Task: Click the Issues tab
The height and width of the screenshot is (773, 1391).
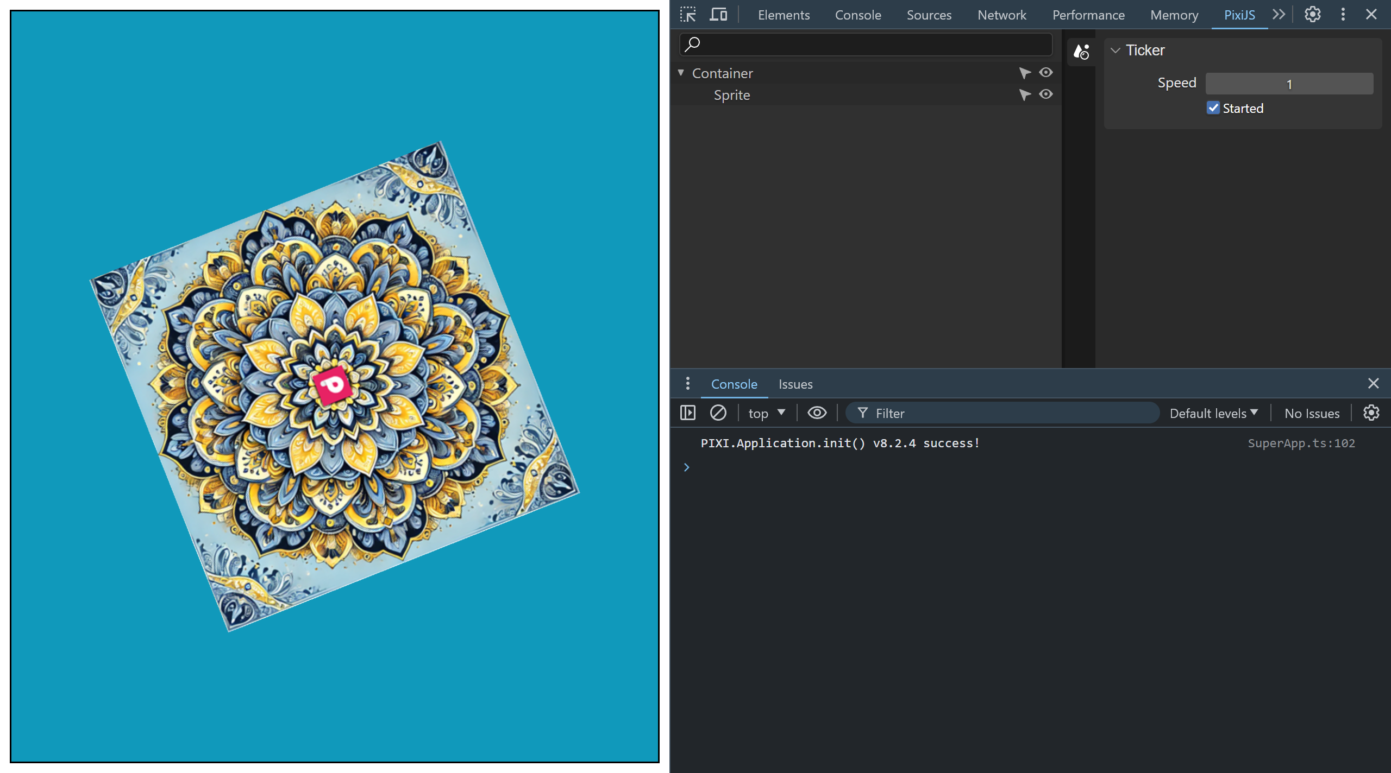Action: [797, 384]
